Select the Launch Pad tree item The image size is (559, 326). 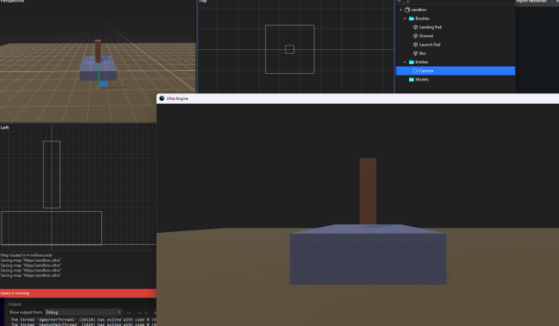click(x=429, y=45)
